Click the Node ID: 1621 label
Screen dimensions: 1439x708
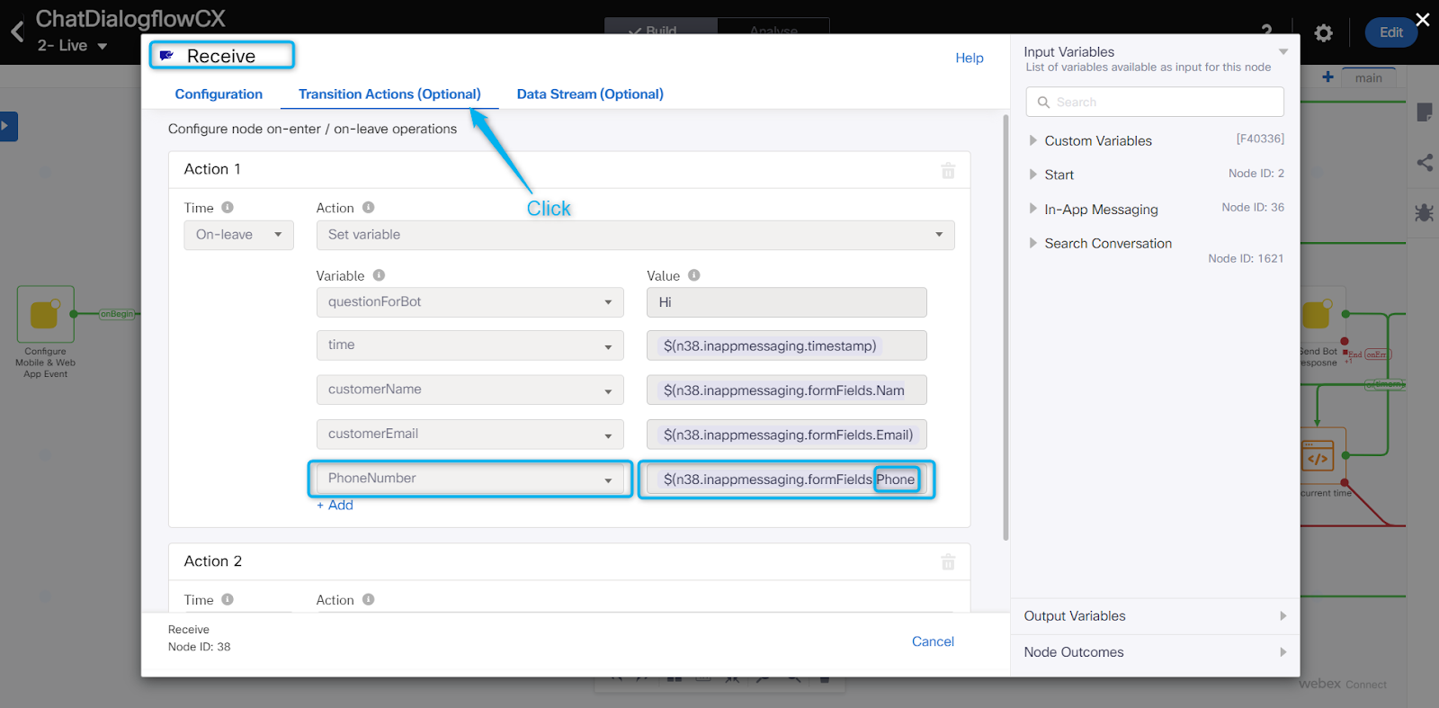pos(1246,258)
